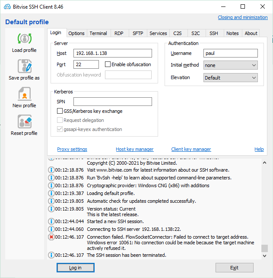The width and height of the screenshot is (273, 278).
Task: Open the C2S tab
Action: (178, 33)
